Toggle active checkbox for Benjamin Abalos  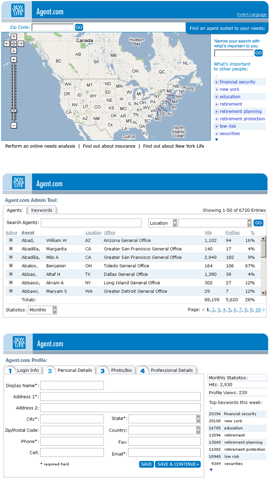click(x=11, y=265)
